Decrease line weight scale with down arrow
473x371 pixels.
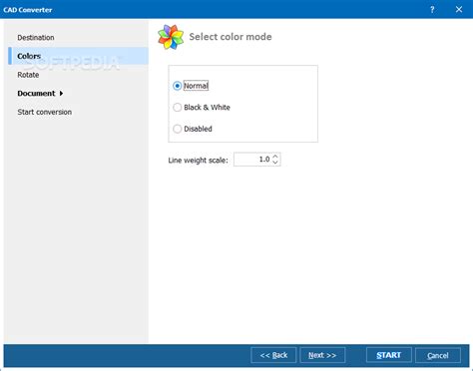coord(275,163)
